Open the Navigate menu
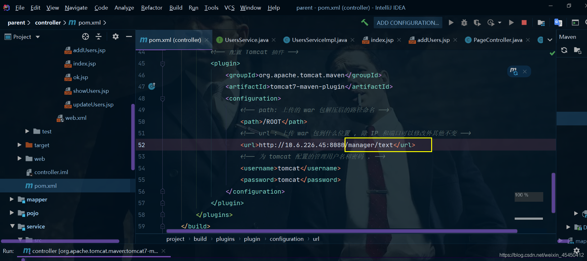587x261 pixels. tap(76, 8)
